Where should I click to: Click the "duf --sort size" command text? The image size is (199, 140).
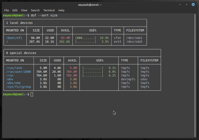pos(44,15)
